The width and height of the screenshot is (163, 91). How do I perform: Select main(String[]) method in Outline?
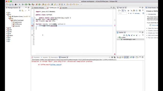(x=129, y=39)
